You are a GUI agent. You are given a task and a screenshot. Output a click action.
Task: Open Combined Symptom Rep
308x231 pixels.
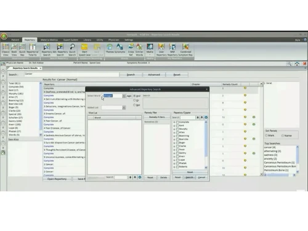tap(185, 50)
